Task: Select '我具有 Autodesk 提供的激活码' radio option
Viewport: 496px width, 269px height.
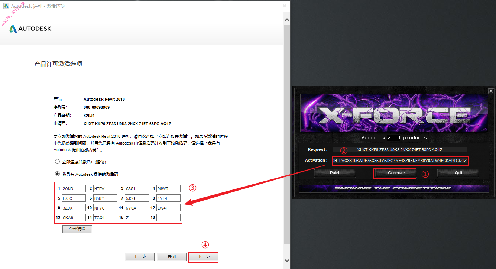Action: pyautogui.click(x=57, y=174)
